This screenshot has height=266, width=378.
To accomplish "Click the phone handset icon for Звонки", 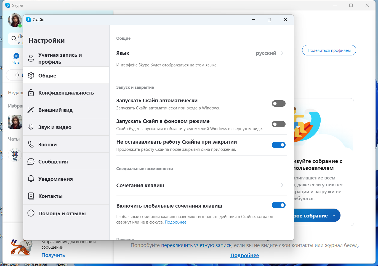I will point(31,144).
